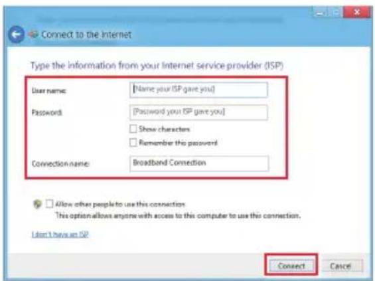Select the Connection name text box
Image resolution: width=375 pixels, height=281 pixels.
click(199, 163)
